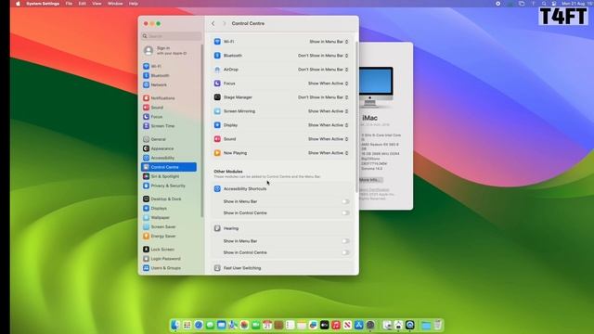594x334 pixels.
Task: Open the Edit menu
Action: [x=83, y=4]
